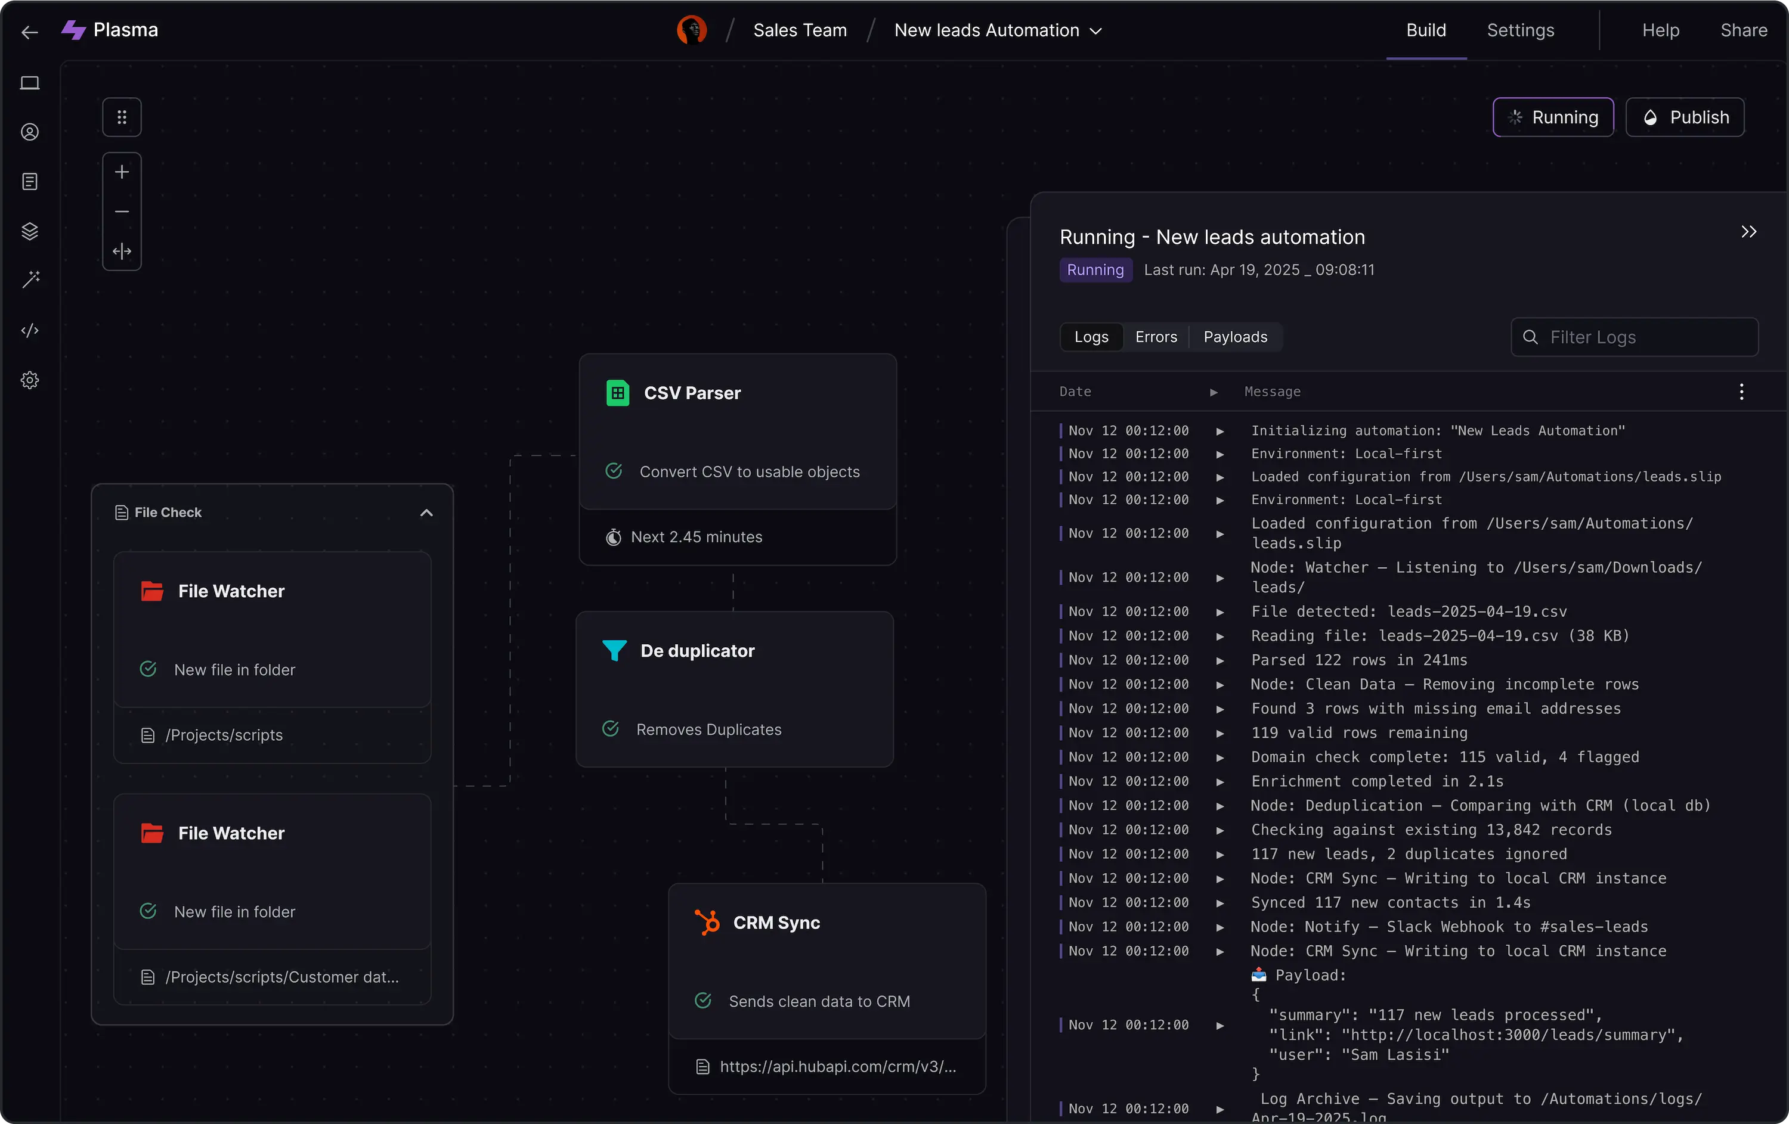
Task: Click the zoom out minus control
Action: [121, 212]
